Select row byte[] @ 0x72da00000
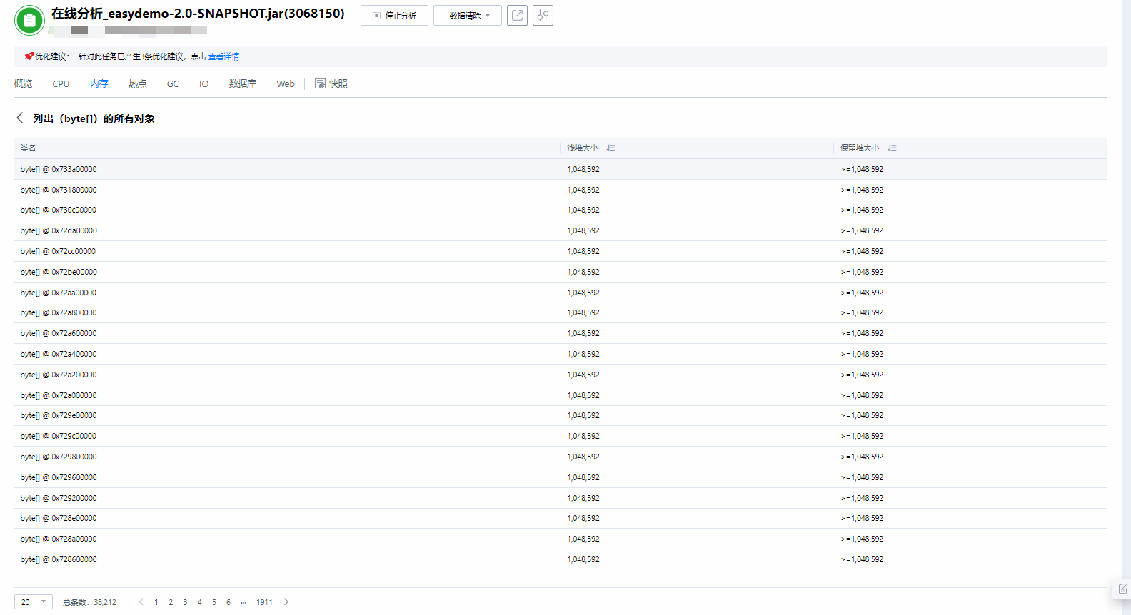Viewport: 1131px width, 615px height. (561, 230)
